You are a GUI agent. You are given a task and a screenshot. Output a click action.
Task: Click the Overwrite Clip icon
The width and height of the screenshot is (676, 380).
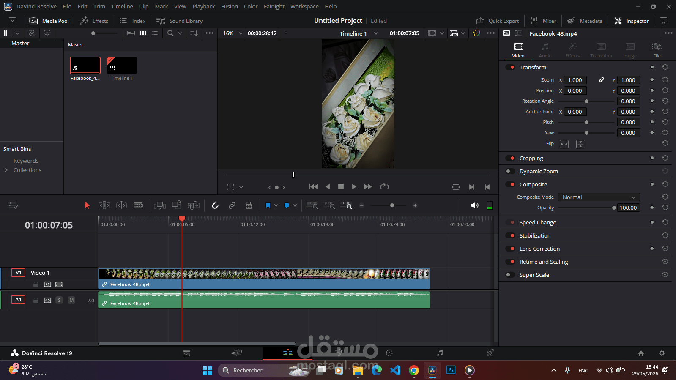[177, 205]
